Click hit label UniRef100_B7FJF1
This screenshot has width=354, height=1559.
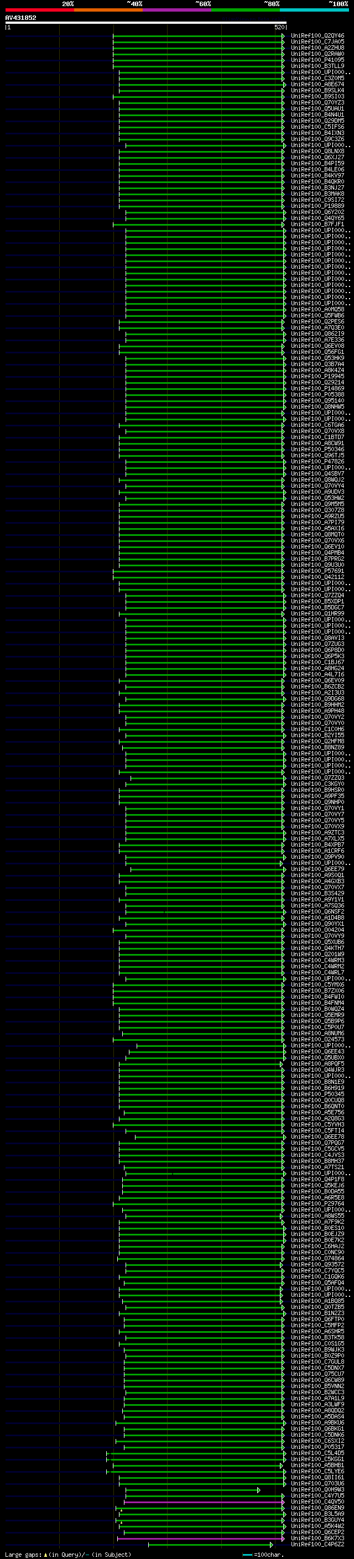[x=317, y=225]
